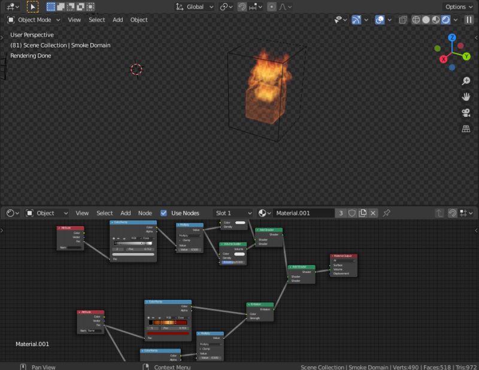
Task: Toggle the viewport render pause button
Action: (x=469, y=20)
